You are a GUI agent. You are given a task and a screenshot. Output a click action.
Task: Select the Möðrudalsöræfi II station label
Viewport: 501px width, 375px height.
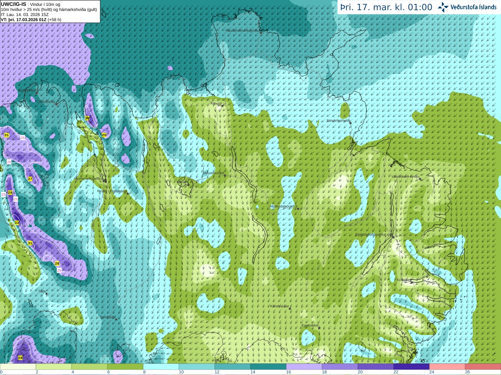tap(284, 206)
